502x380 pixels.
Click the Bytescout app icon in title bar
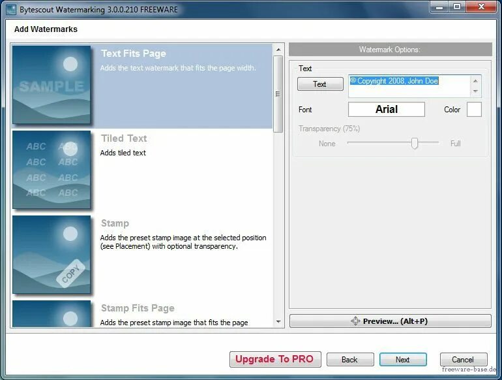(x=11, y=9)
